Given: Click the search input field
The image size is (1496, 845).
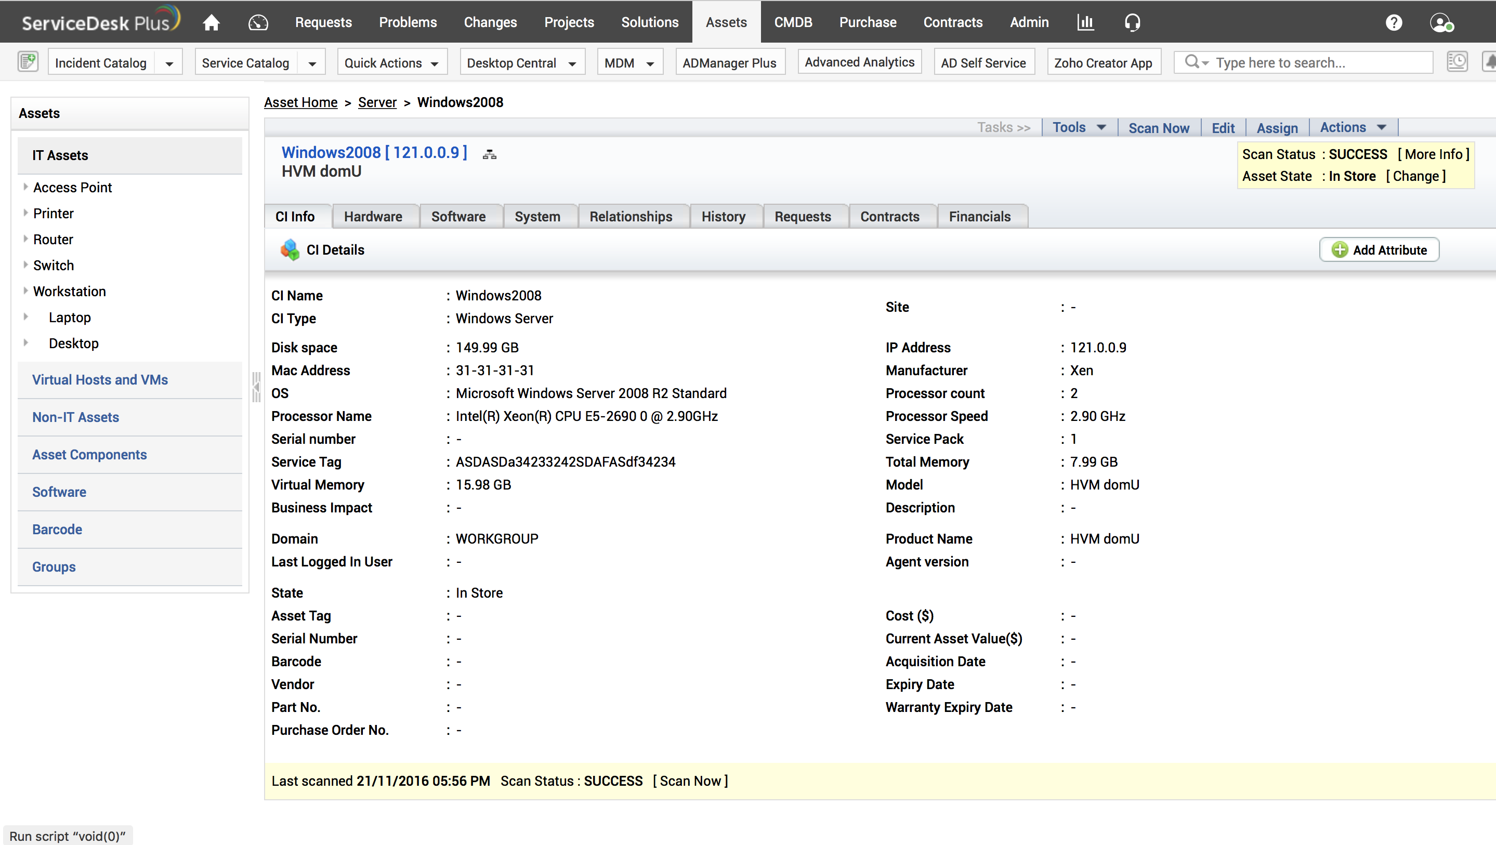Looking at the screenshot, I should [1318, 63].
